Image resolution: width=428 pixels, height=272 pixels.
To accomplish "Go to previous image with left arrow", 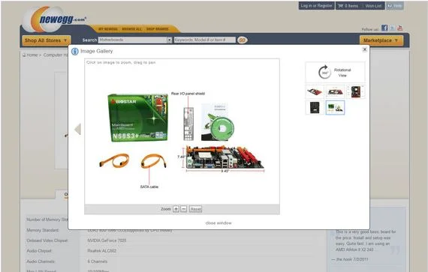I will click(x=77, y=129).
